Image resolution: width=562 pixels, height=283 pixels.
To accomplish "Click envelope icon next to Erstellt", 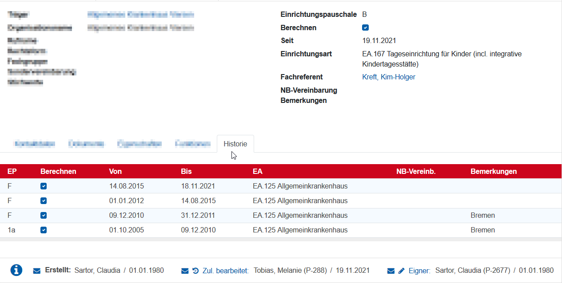I will click(x=37, y=271).
